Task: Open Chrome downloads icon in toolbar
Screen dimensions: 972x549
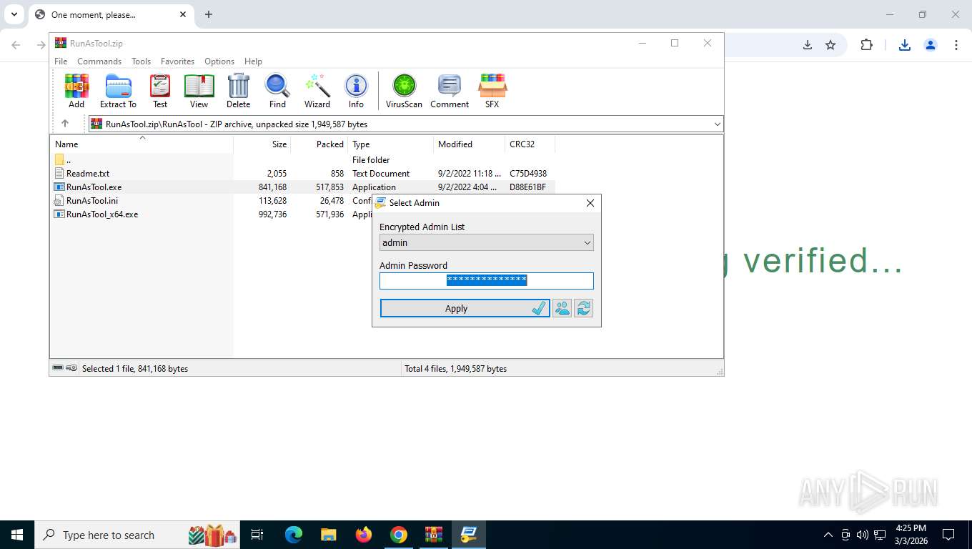Action: coord(905,45)
